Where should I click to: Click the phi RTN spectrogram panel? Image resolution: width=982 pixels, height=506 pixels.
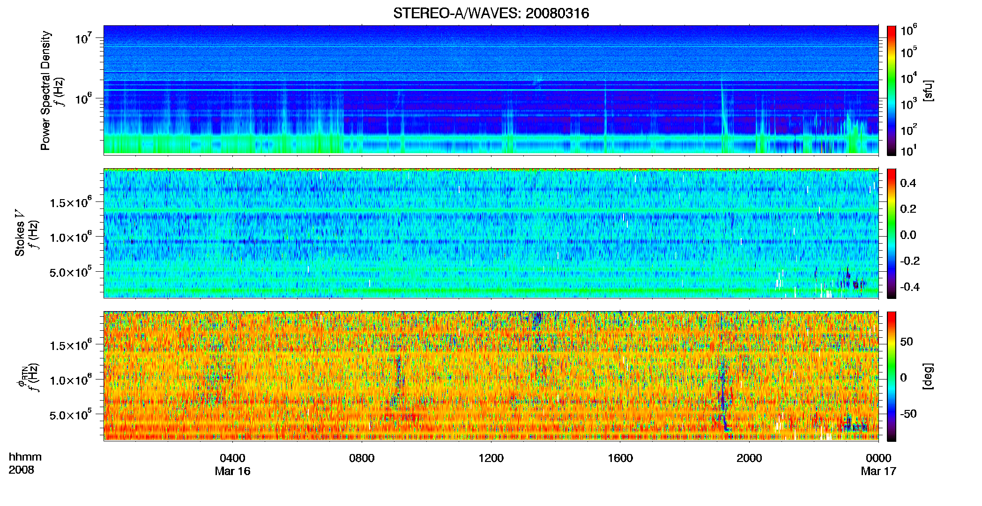coord(491,376)
